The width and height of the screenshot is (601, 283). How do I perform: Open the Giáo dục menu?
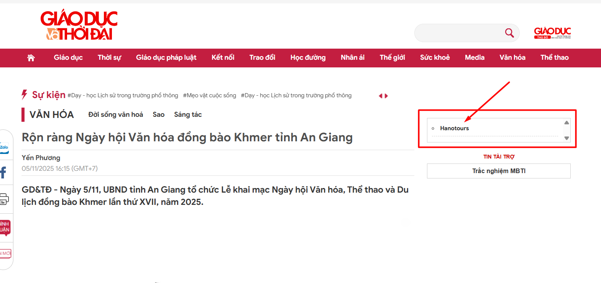[x=68, y=57]
